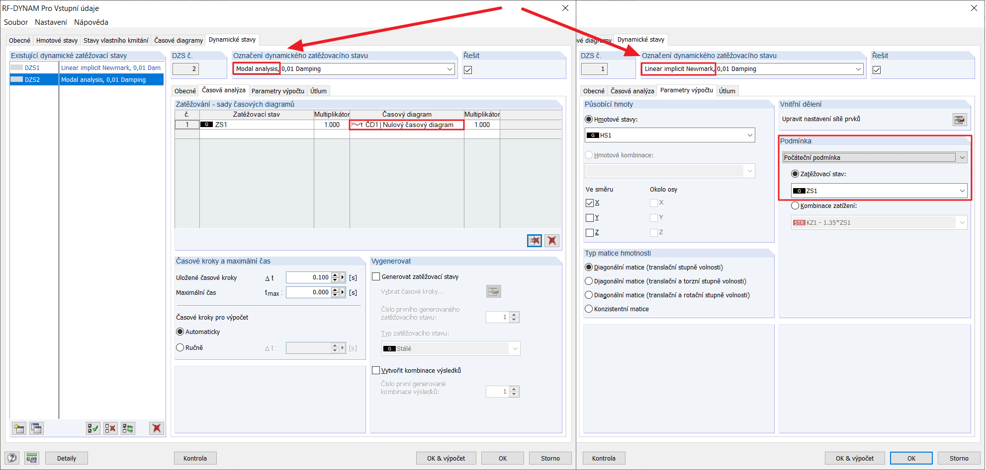
Task: Click the tmax 0.000 maximum time field
Action: [309, 292]
